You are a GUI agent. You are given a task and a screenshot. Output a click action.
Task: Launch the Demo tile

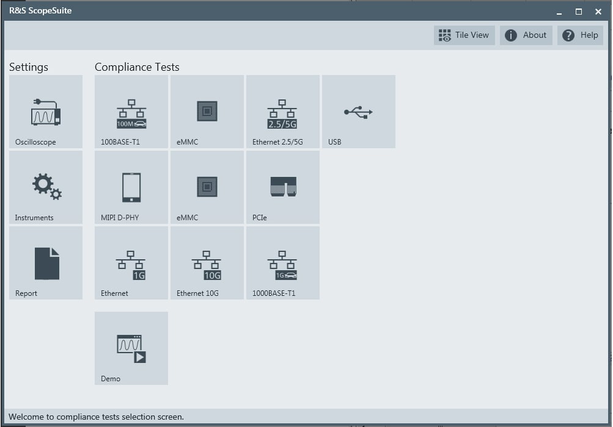(x=131, y=348)
